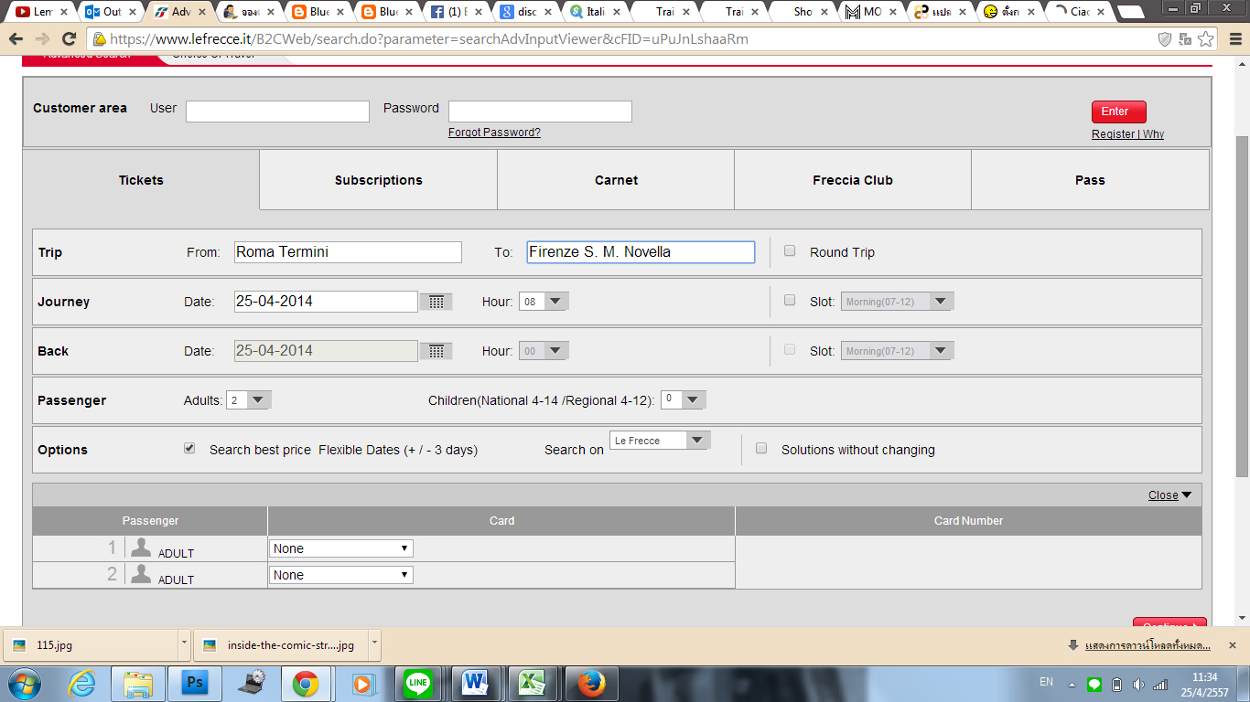Enable the Journey Slot checkbox
The height and width of the screenshot is (702, 1250).
[x=790, y=300]
